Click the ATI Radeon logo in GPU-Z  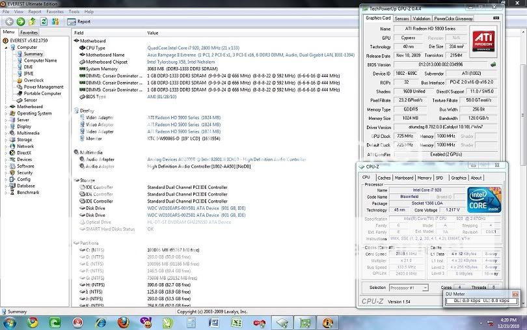click(483, 40)
